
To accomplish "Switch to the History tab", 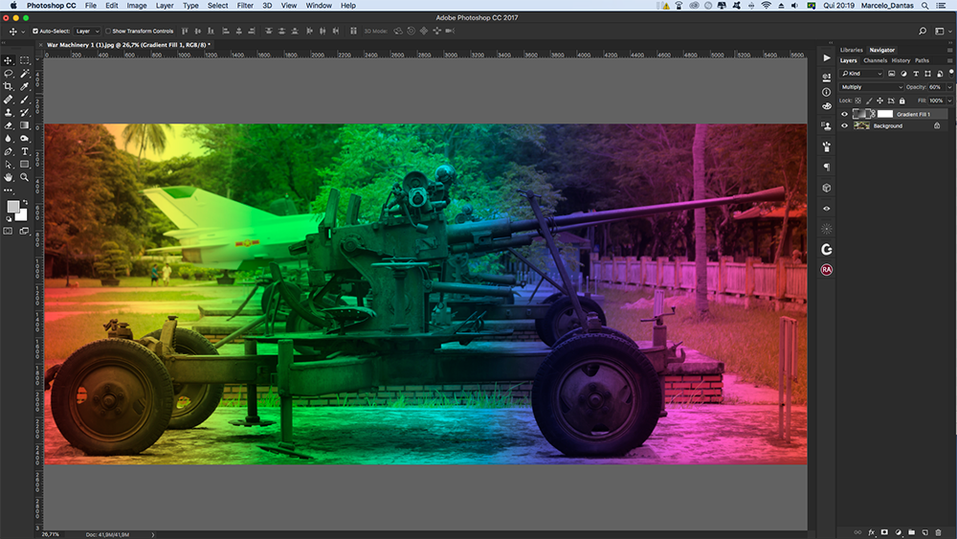I will (x=901, y=60).
